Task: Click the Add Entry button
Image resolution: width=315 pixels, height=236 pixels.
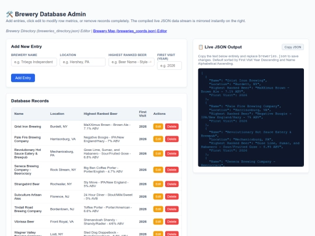Action: 23,78
